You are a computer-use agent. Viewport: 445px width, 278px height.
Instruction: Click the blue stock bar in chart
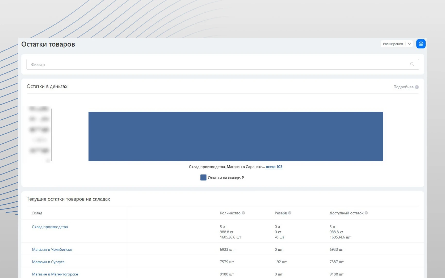[236, 136]
